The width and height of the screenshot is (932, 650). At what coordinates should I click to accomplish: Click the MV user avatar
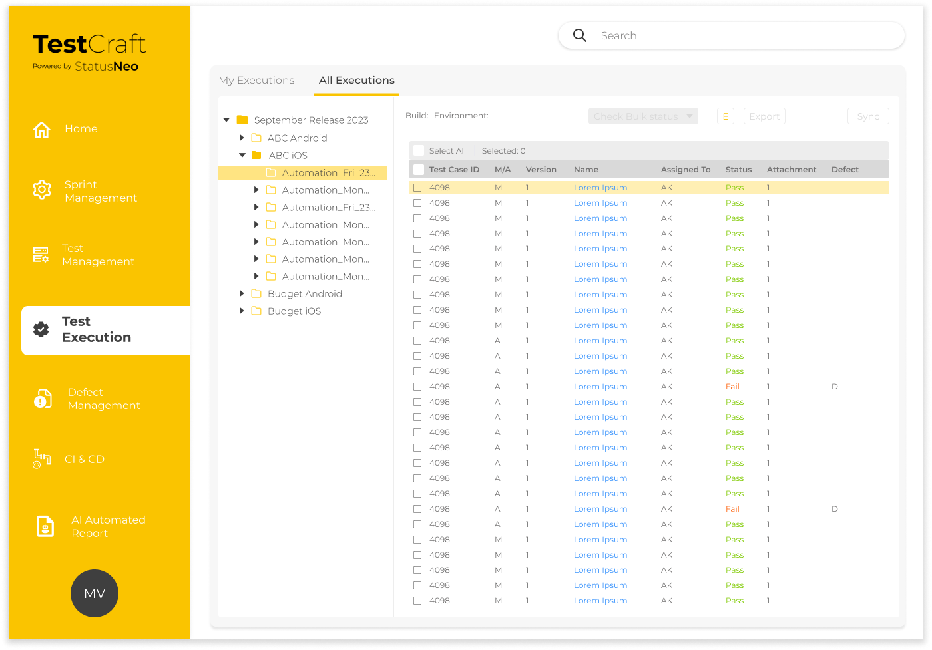point(95,593)
